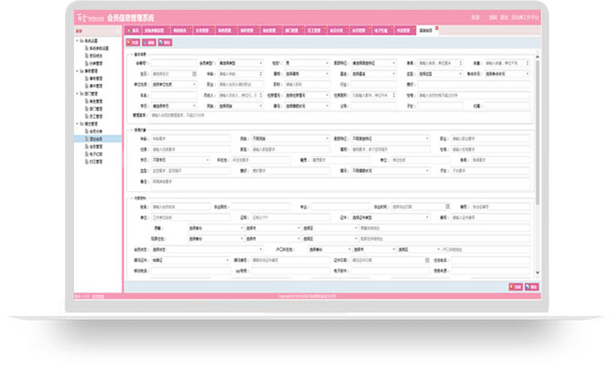The width and height of the screenshot is (611, 376).
Task: Switch to the 首页 tab
Action: (x=133, y=30)
